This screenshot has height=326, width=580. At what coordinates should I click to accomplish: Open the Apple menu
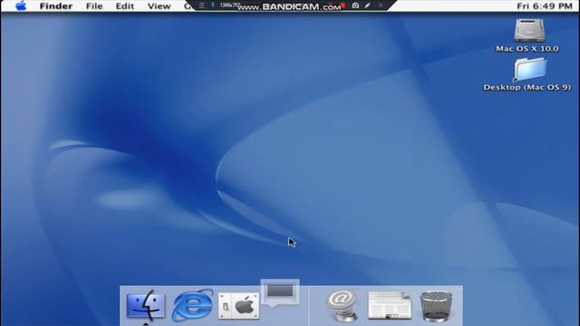tap(21, 6)
